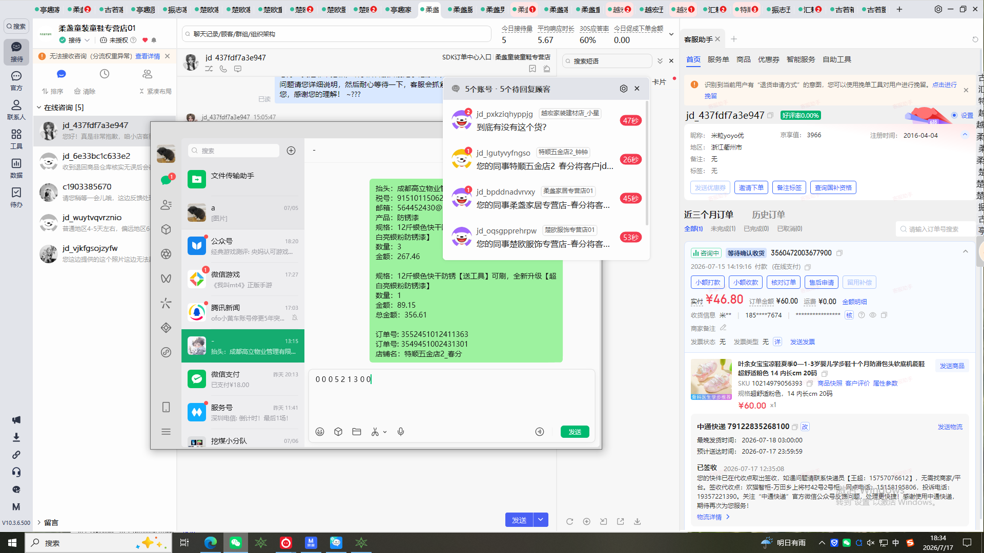Open WeChat favorites cube icon in the sidebar
Screen dimensions: 984x553
[x=166, y=229]
